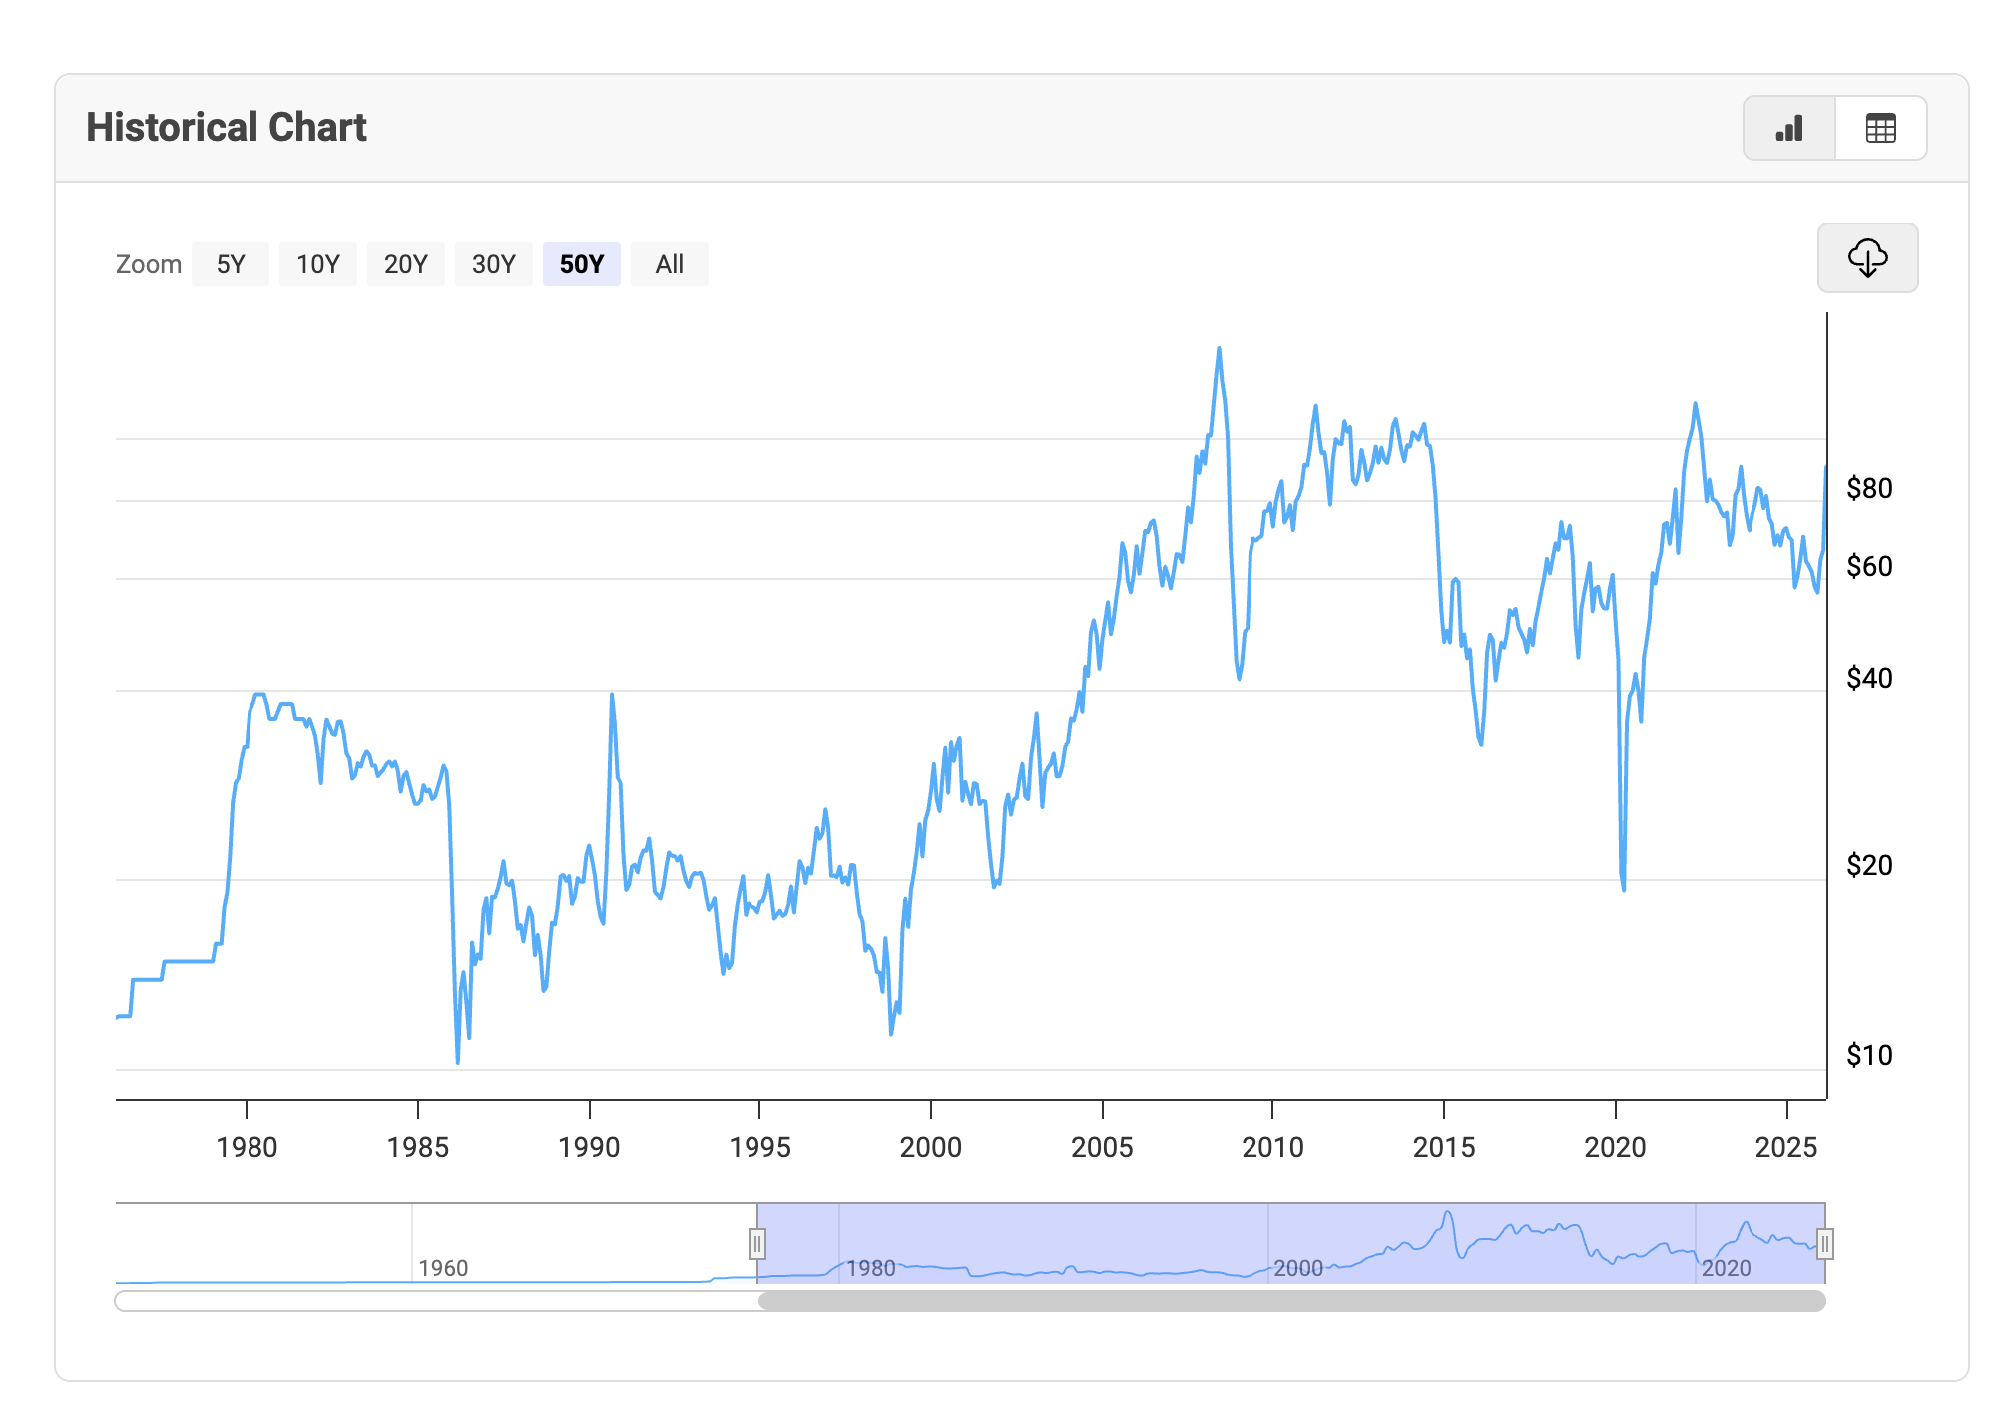2002x1403 pixels.
Task: Click the empty scrollbar track on the left
Action: [x=435, y=1301]
